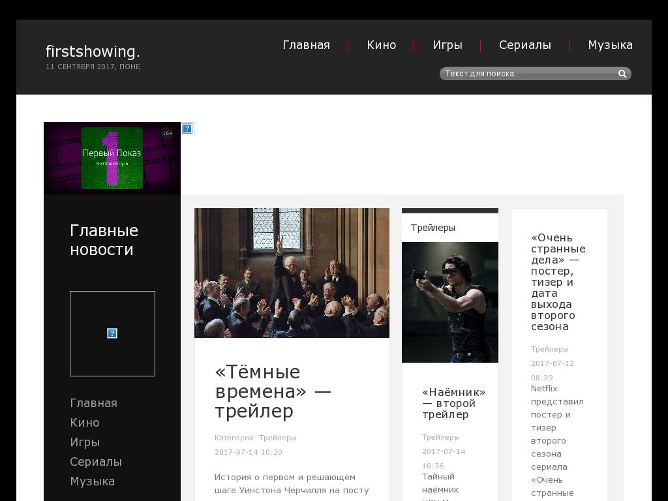Image resolution: width=668 pixels, height=501 pixels.
Task: Click the search magnifier icon
Action: point(622,74)
